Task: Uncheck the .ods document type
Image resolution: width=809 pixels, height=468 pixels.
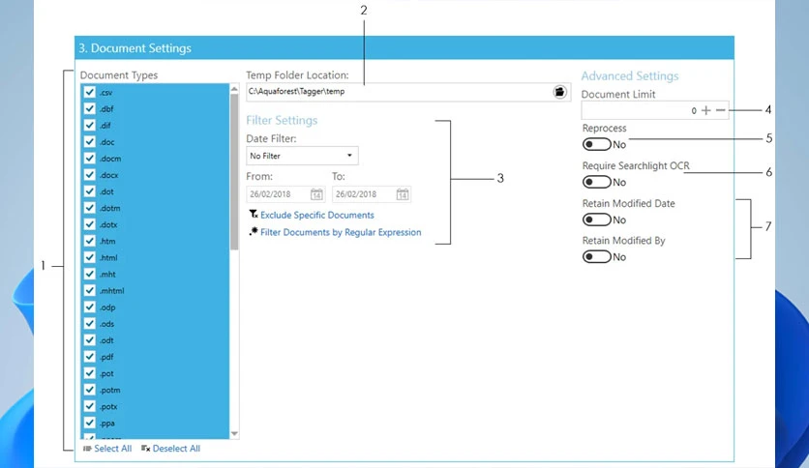Action: [90, 323]
